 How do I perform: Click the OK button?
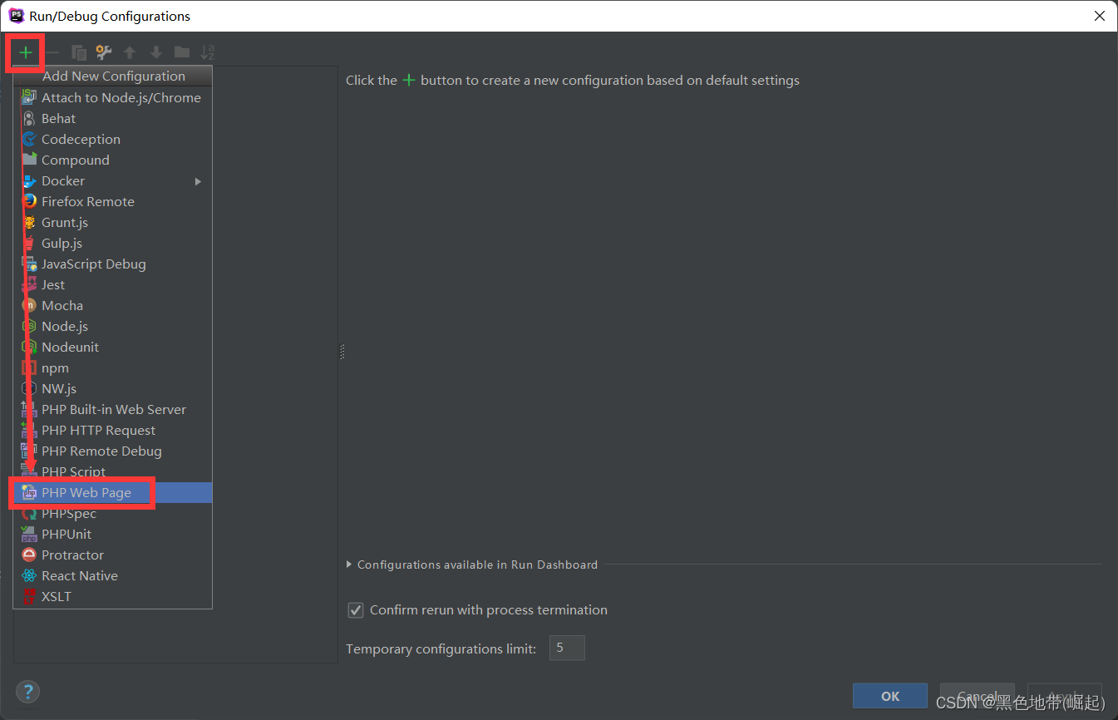click(890, 696)
